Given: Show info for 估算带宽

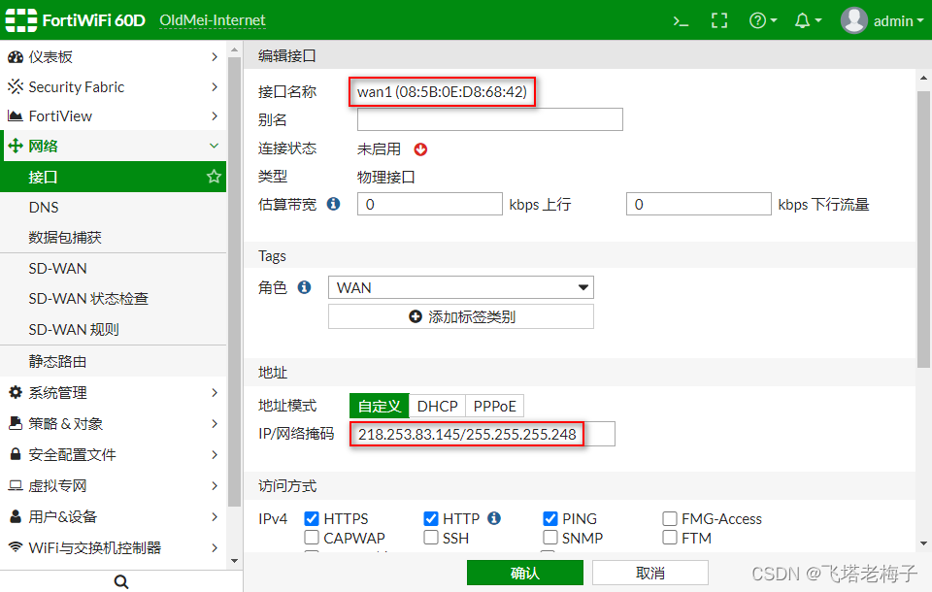Looking at the screenshot, I should point(334,204).
